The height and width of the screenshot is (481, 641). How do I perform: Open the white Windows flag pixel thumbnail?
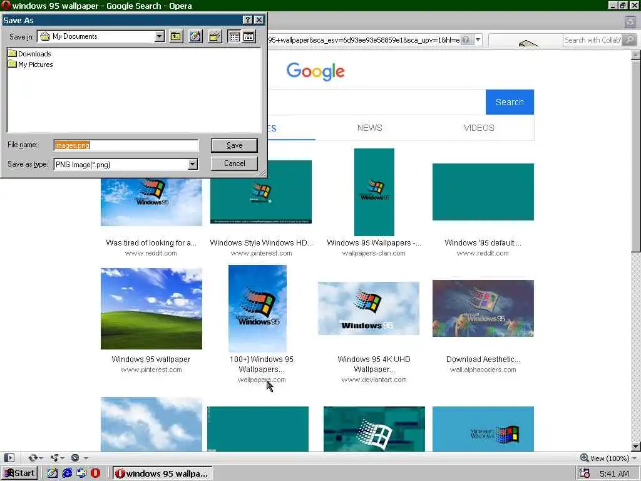pos(374,429)
